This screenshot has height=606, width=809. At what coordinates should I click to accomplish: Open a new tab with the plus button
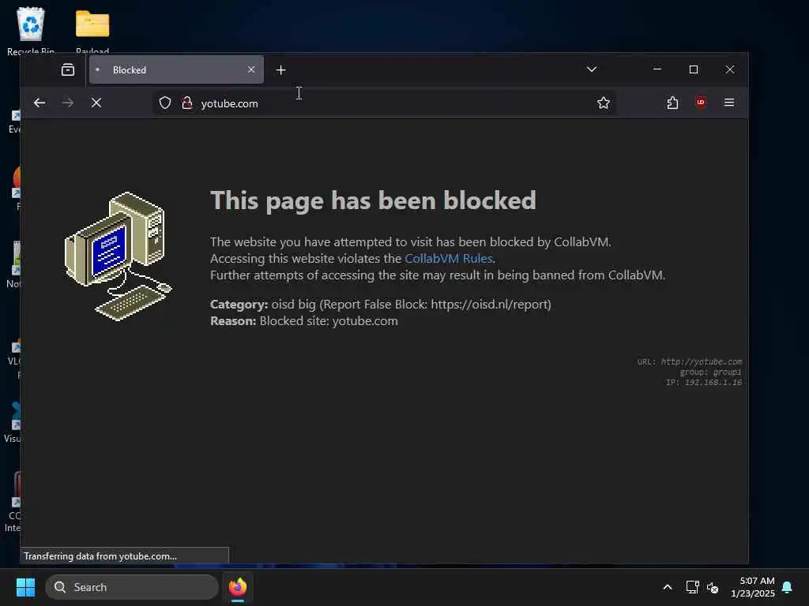pos(280,69)
